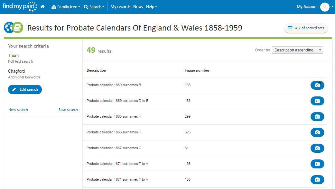Open camera icon for 1866 surnames H

(x=317, y=132)
